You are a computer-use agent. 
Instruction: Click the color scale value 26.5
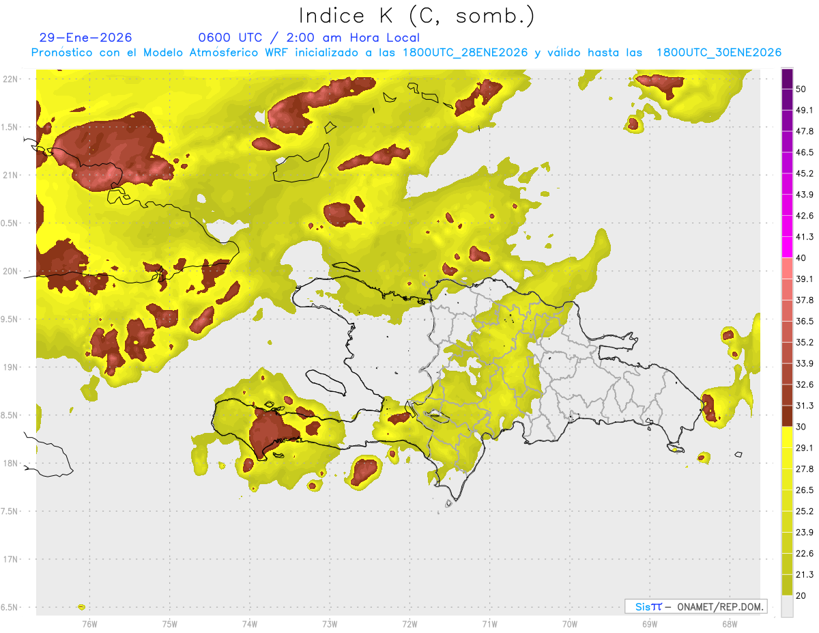(805, 490)
